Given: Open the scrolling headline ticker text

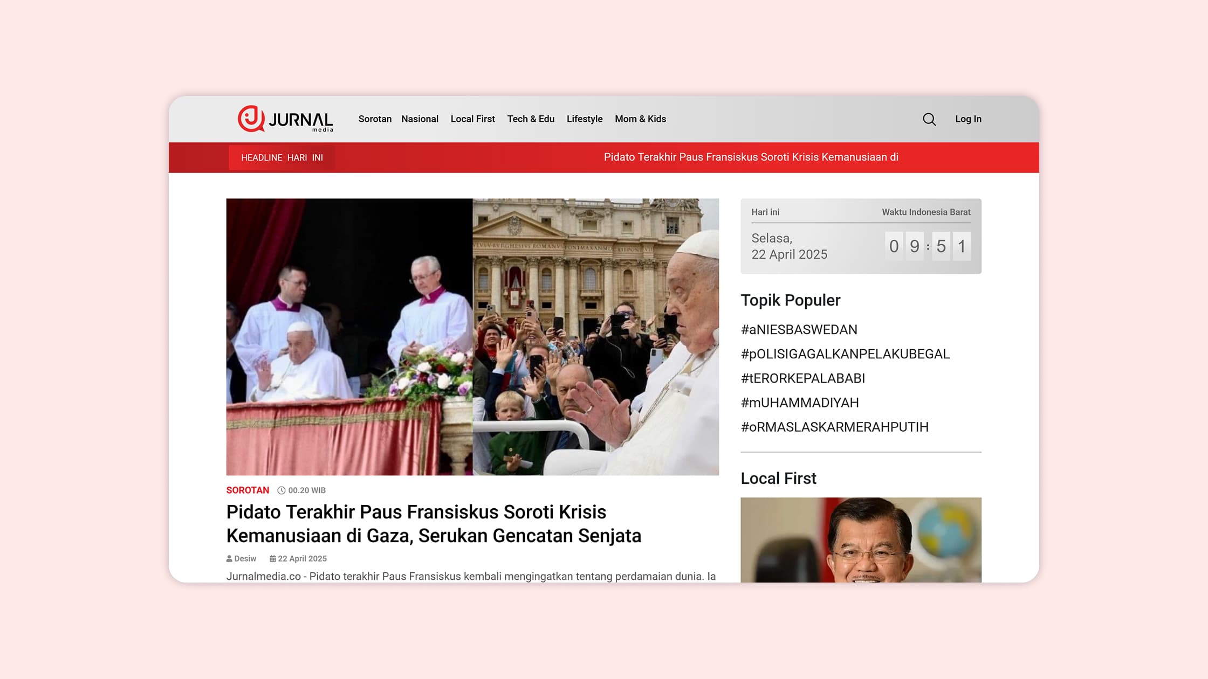Looking at the screenshot, I should click(751, 157).
